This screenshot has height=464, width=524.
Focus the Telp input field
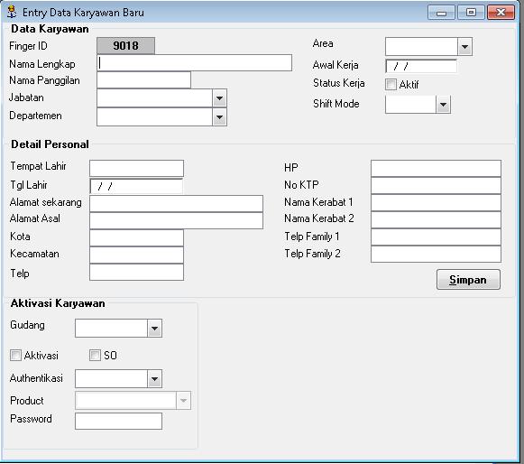click(x=136, y=273)
